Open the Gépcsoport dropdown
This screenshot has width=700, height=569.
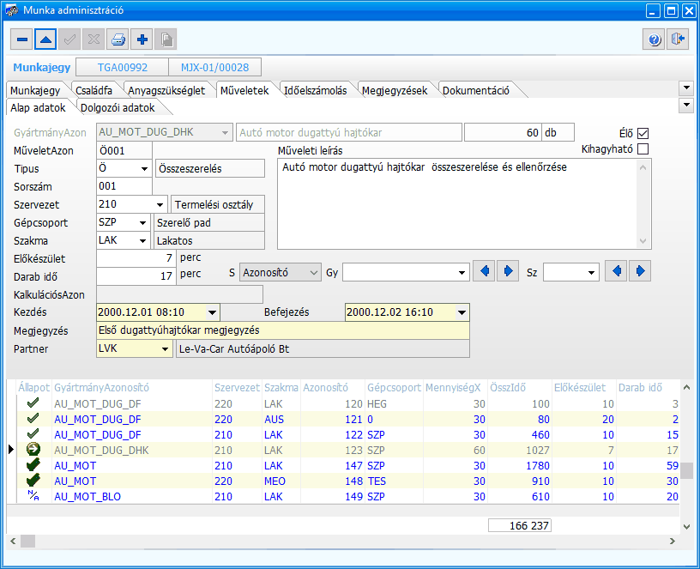143,223
